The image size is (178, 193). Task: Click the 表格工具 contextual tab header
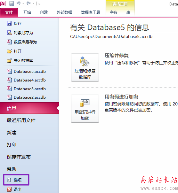tap(120, 4)
